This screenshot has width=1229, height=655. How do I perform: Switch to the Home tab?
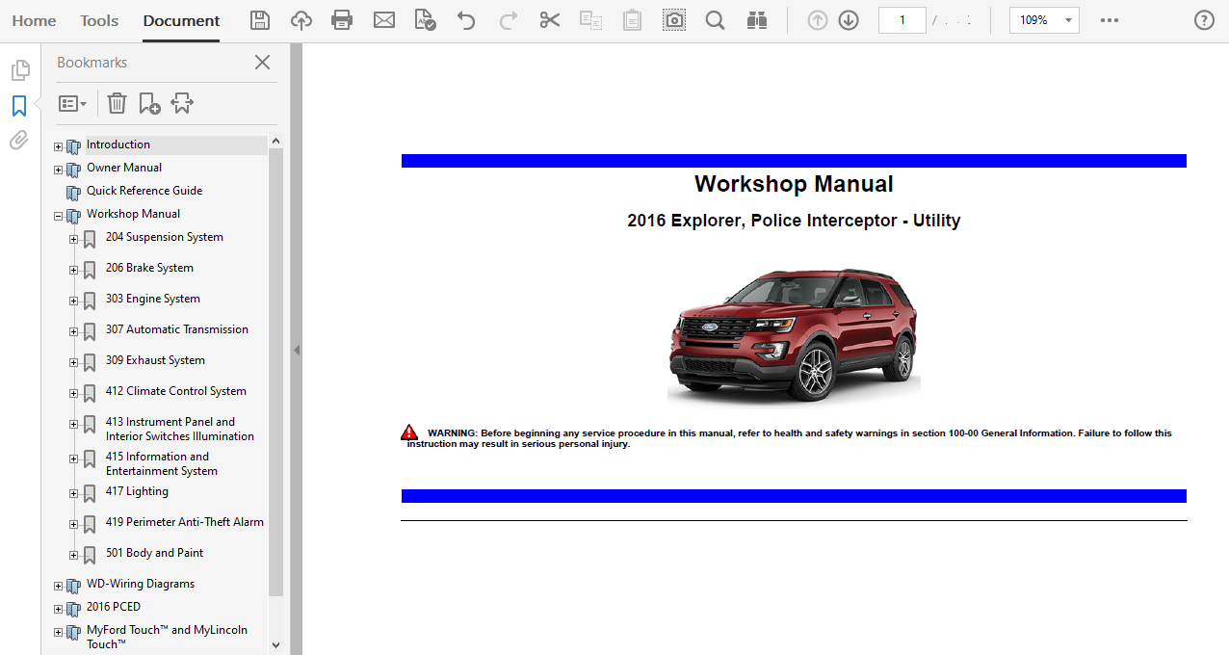pos(34,20)
